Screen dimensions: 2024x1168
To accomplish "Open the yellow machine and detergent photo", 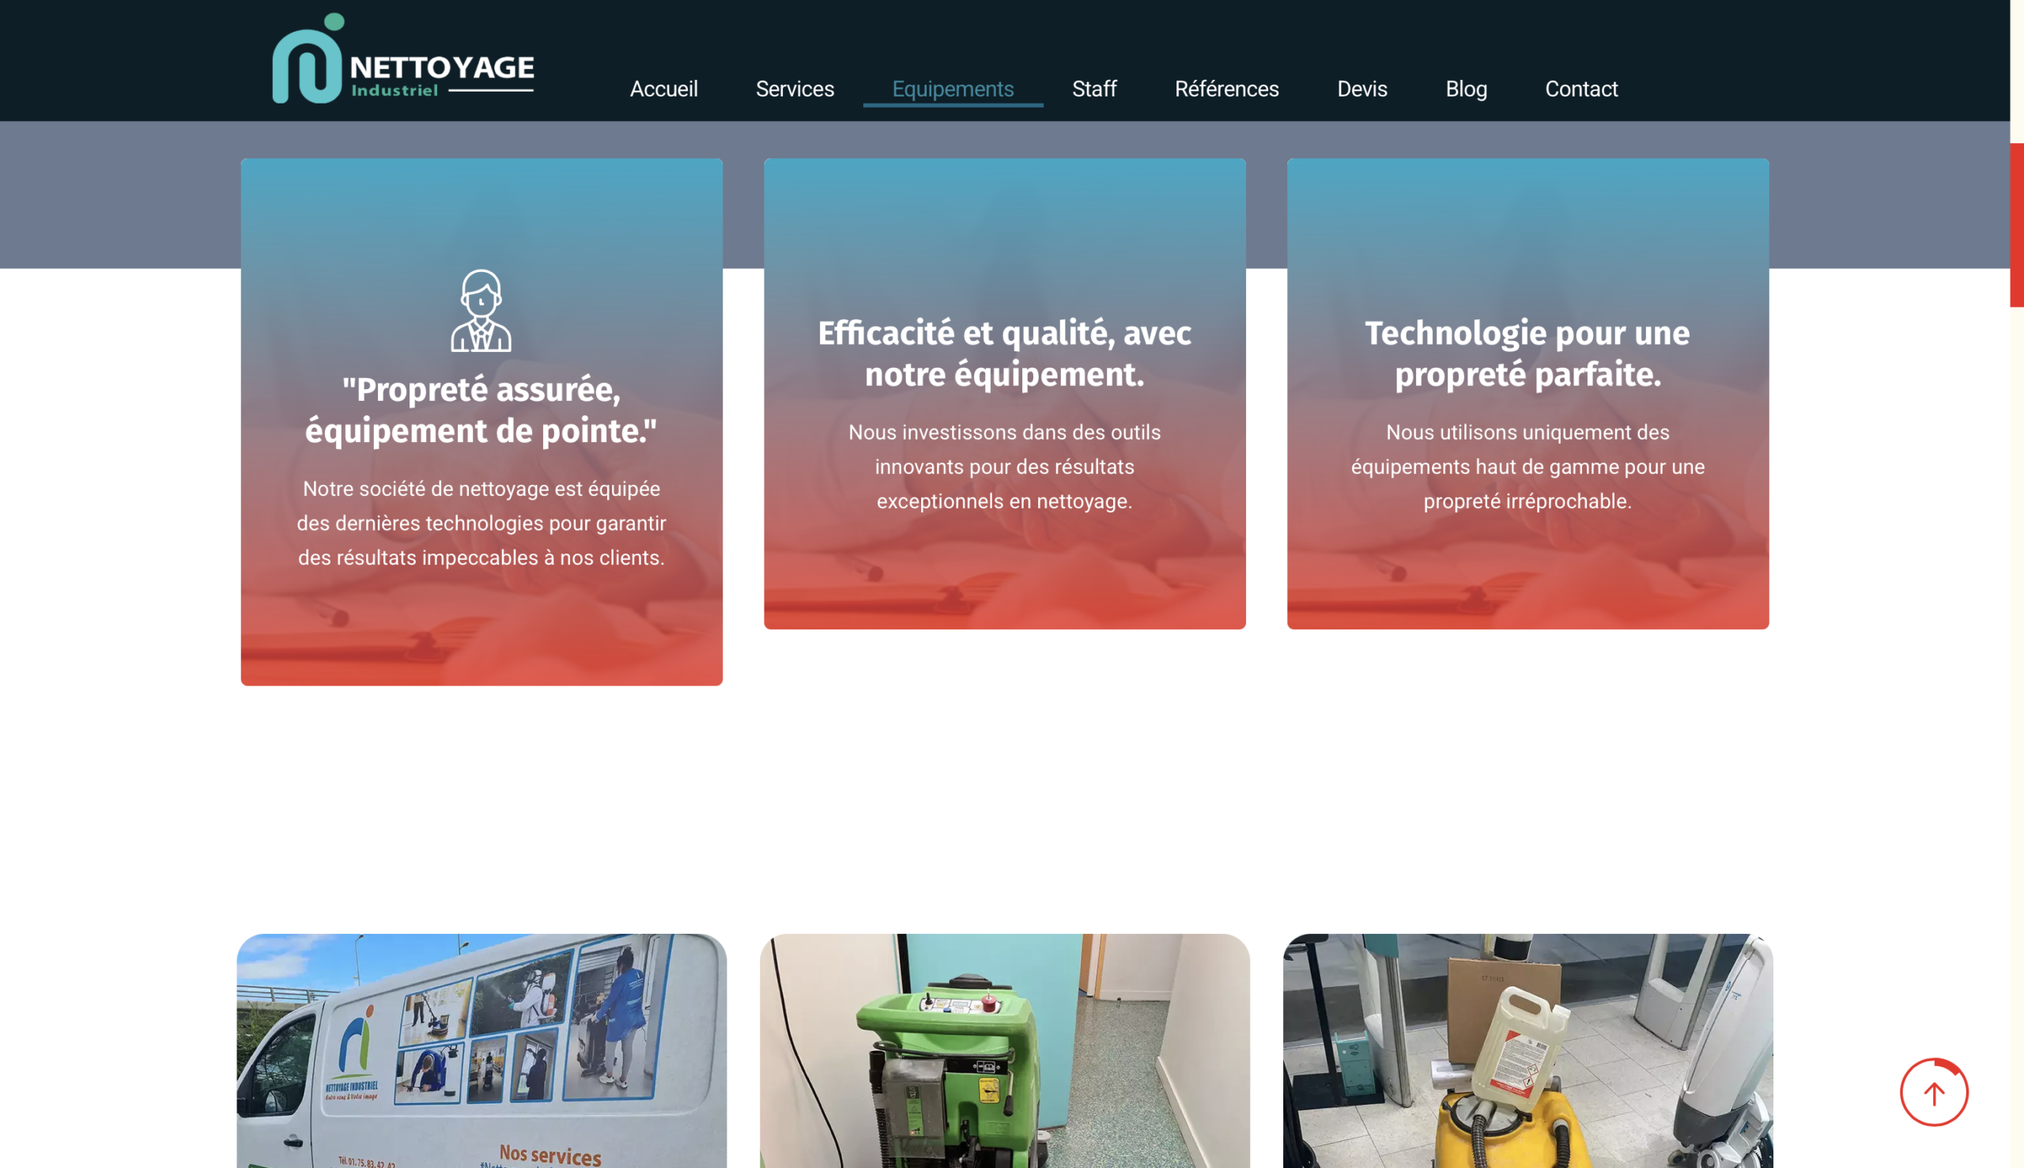I will point(1527,1051).
